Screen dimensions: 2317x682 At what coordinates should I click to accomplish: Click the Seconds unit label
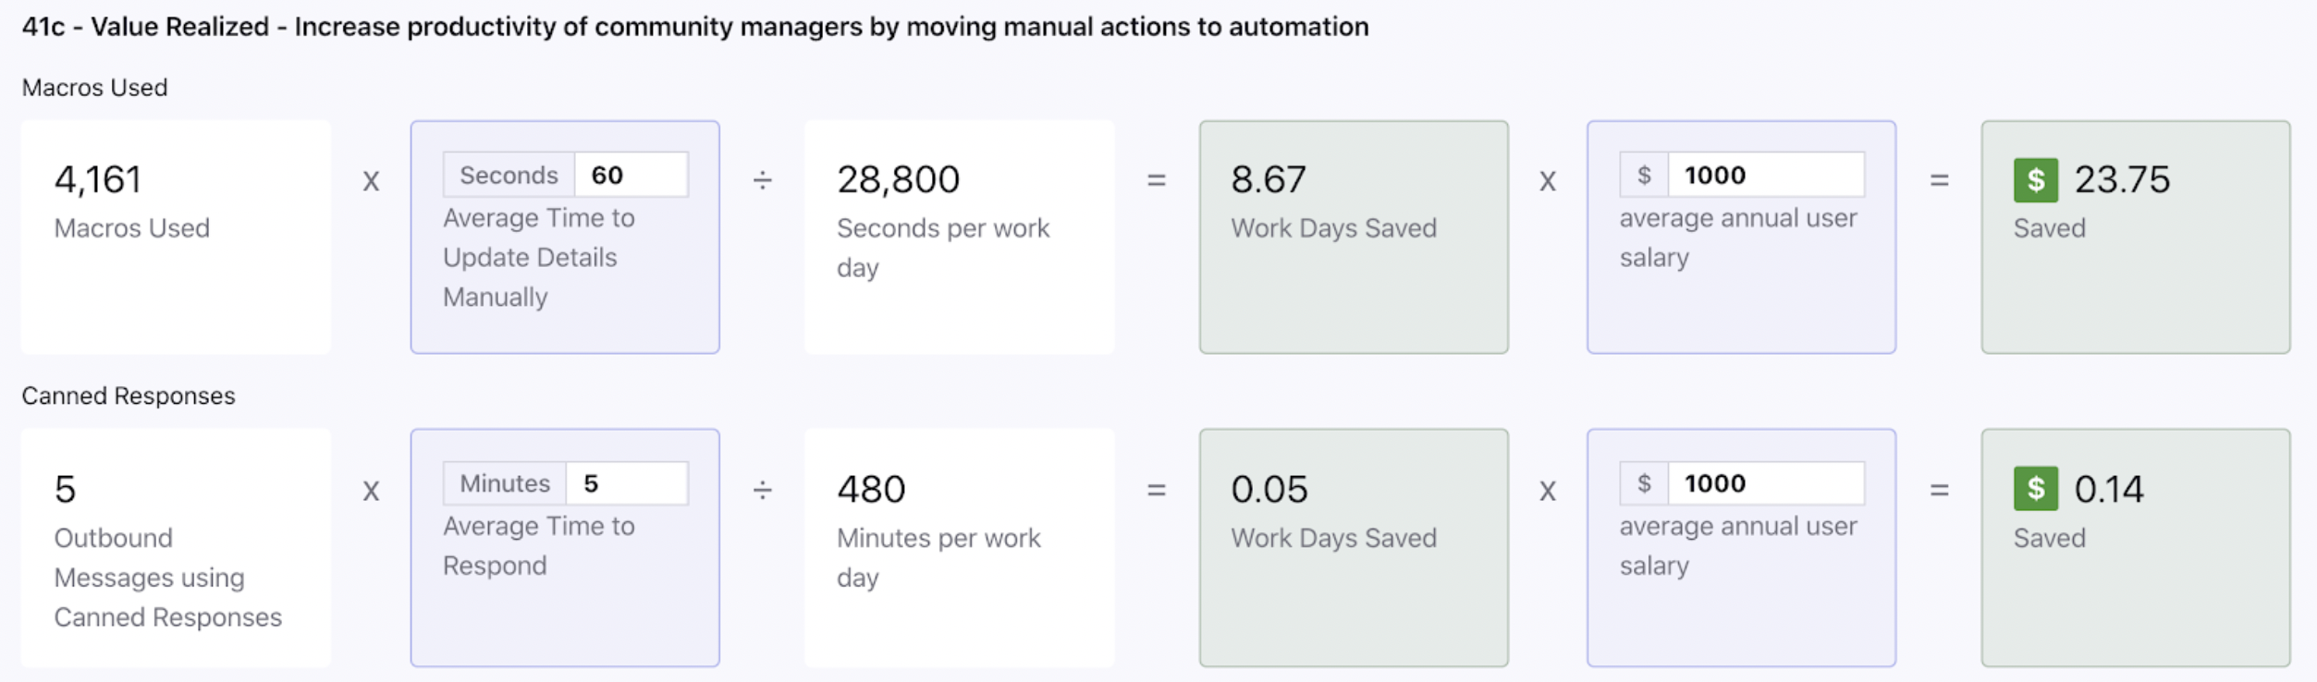pyautogui.click(x=509, y=175)
